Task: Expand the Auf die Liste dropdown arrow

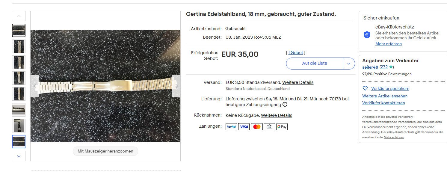Action: (349, 64)
